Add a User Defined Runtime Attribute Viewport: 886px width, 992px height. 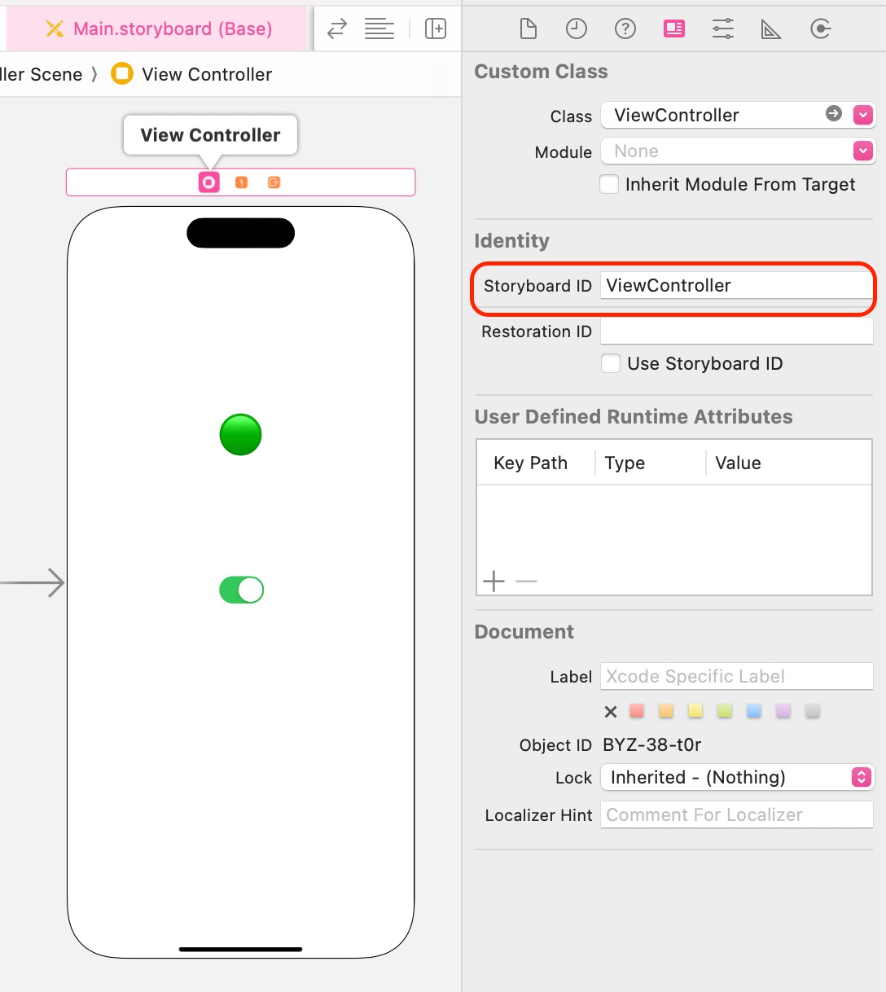point(493,581)
